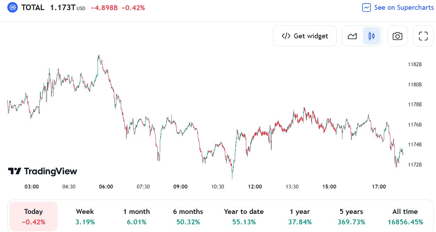
Task: Select the Today time range tab
Action: tap(33, 216)
